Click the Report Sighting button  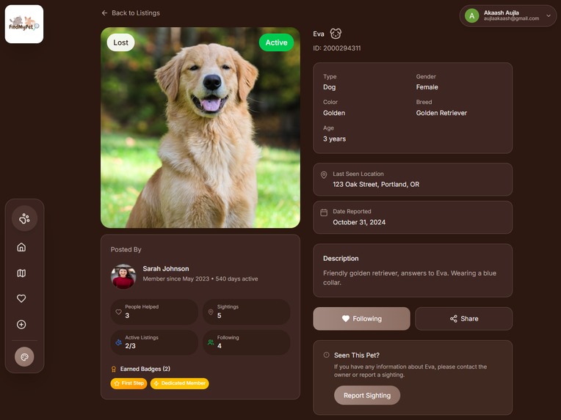pos(367,395)
